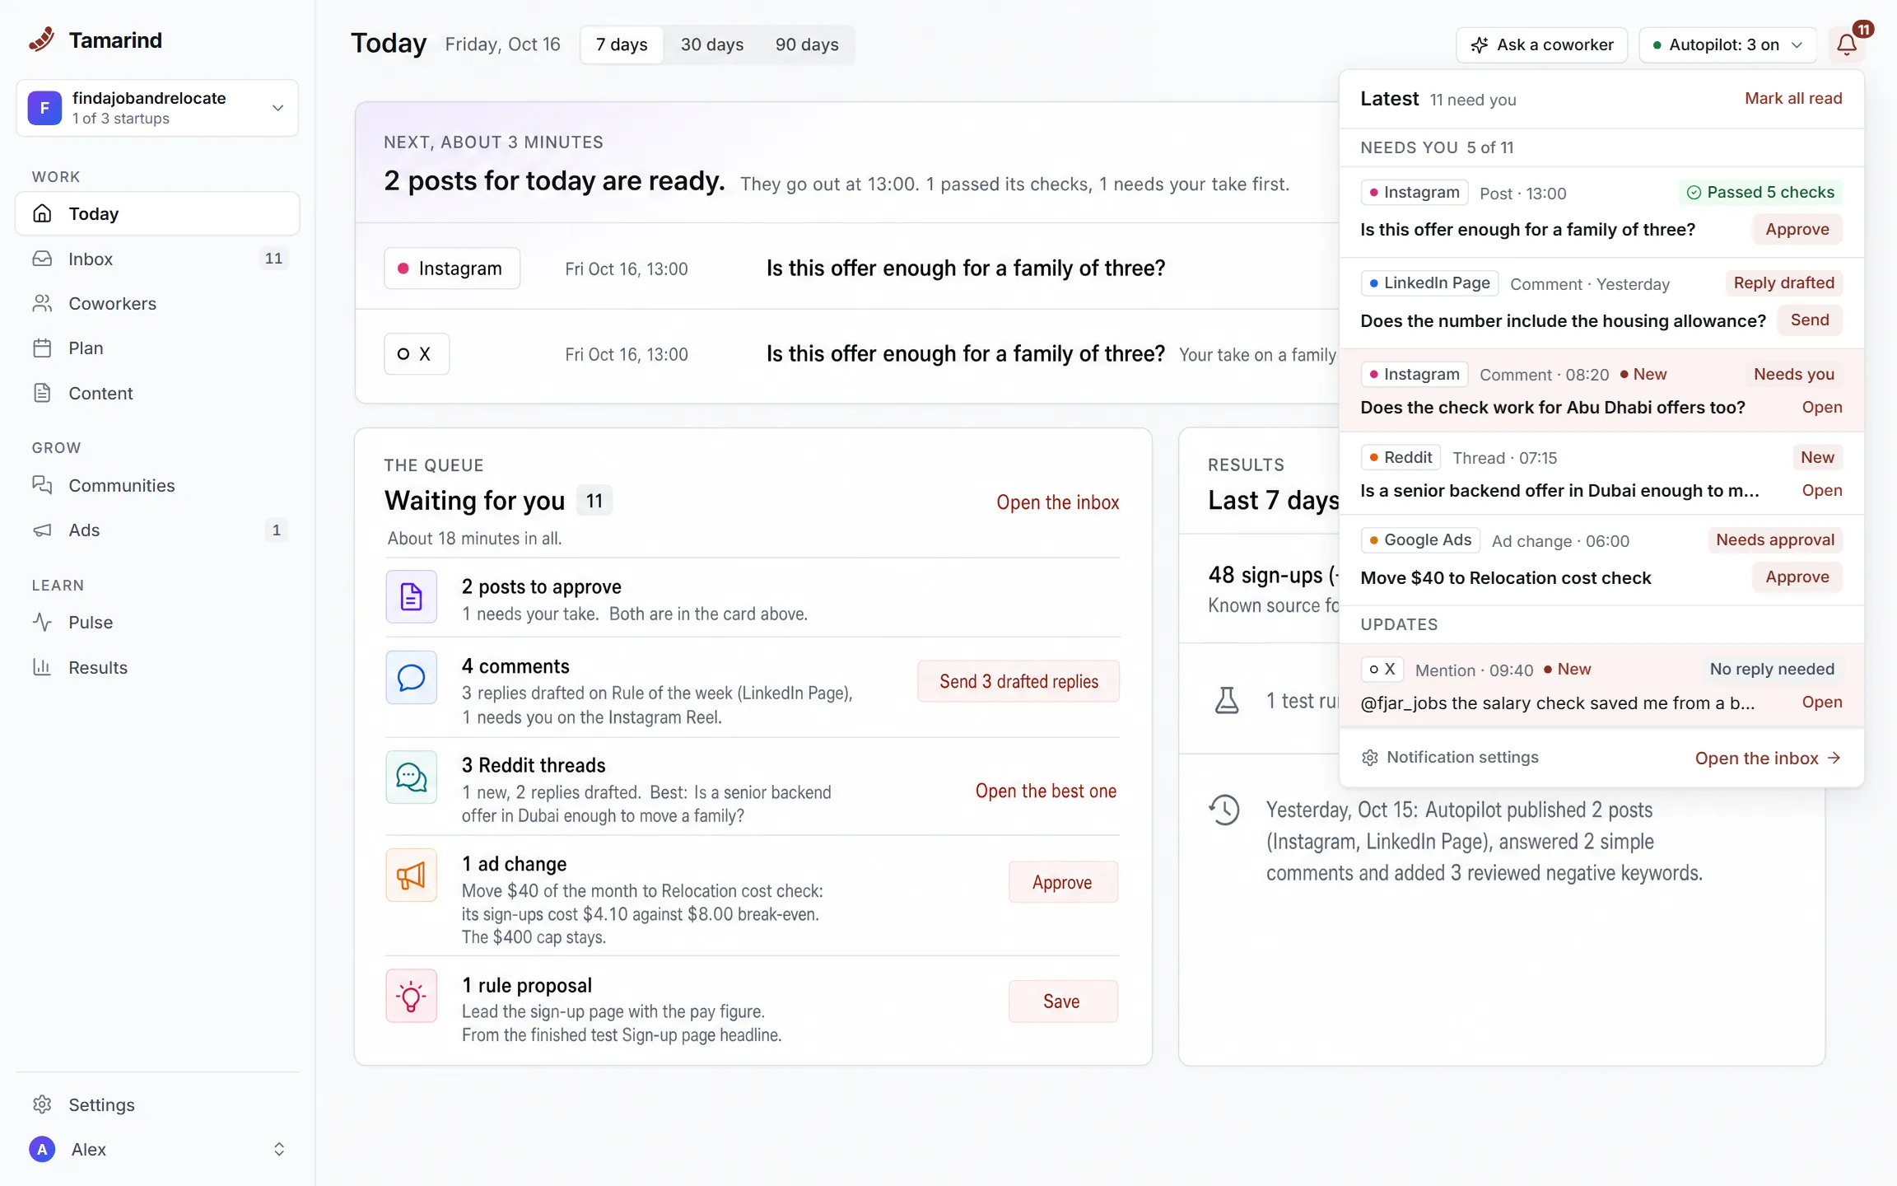Click the speech bubble icon beside 4 comments
Image resolution: width=1897 pixels, height=1186 pixels.
411,678
